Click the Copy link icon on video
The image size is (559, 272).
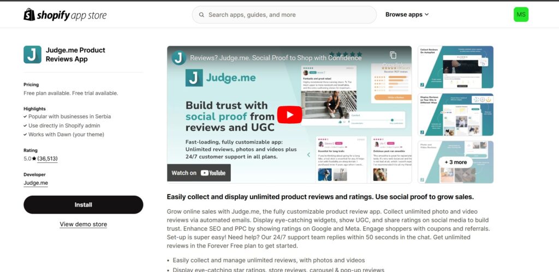click(393, 55)
